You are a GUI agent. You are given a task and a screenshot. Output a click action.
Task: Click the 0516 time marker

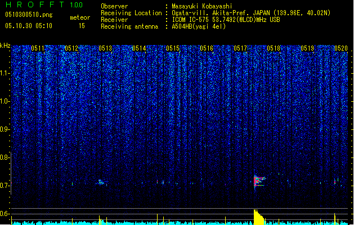point(207,48)
